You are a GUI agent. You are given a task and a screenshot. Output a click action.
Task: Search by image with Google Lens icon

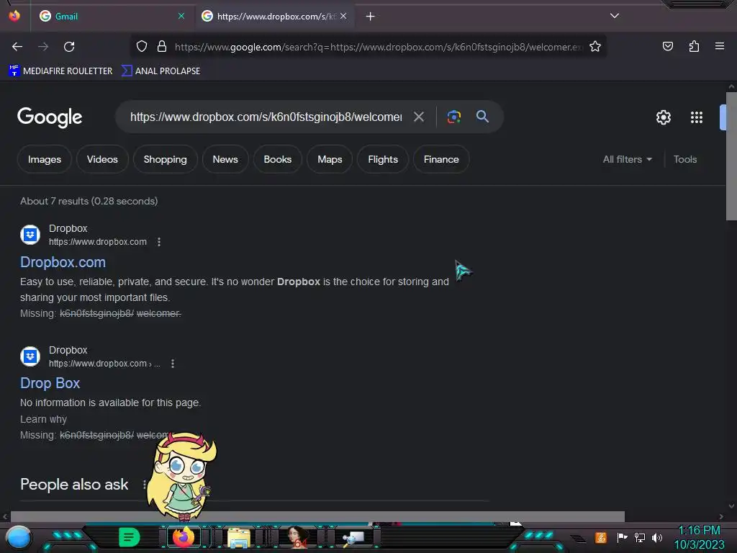454,117
